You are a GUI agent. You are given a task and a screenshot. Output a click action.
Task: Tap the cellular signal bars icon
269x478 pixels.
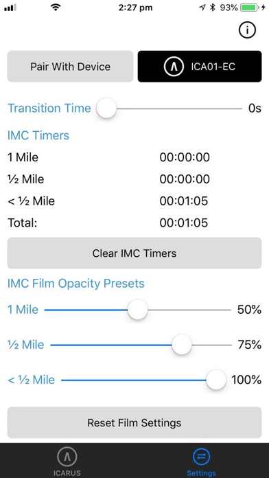10,8
